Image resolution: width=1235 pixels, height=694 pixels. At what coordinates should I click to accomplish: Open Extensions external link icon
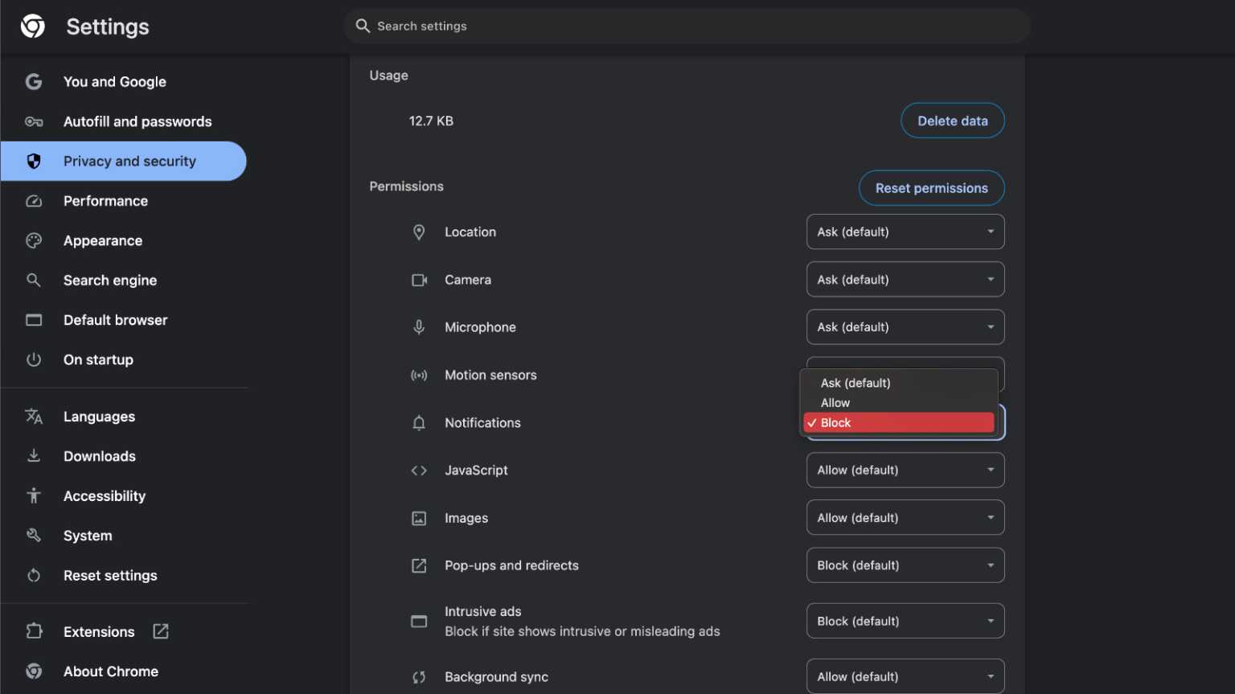(161, 631)
